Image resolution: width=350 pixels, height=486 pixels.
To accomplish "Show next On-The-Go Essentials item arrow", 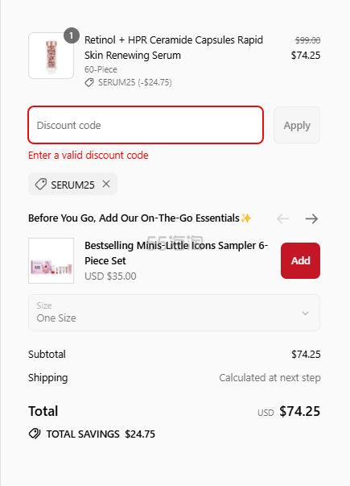I will 311,219.
